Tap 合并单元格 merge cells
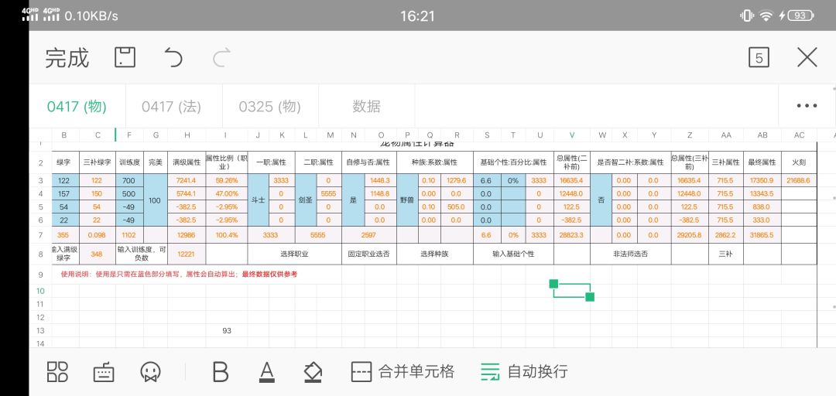836x396 pixels. coord(403,371)
